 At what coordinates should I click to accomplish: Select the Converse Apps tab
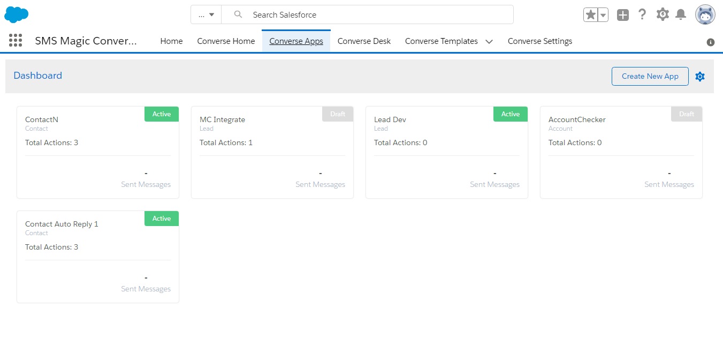[x=296, y=41]
